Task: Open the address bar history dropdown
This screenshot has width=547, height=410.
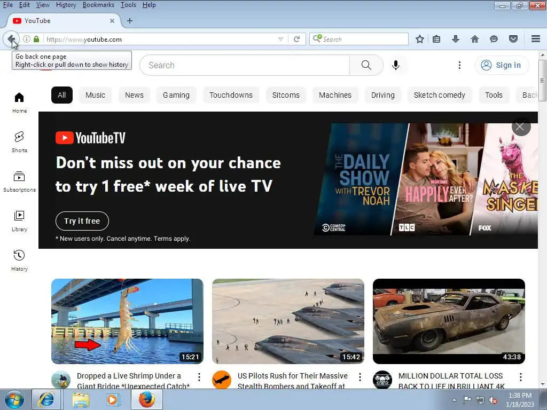Action: pyautogui.click(x=280, y=39)
